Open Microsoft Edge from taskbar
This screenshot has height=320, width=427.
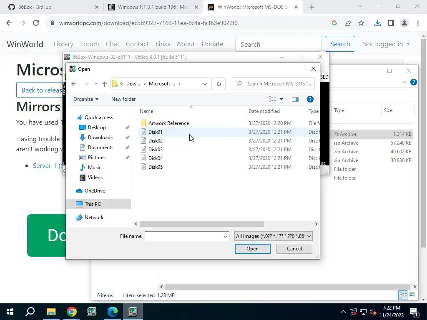coord(112,312)
